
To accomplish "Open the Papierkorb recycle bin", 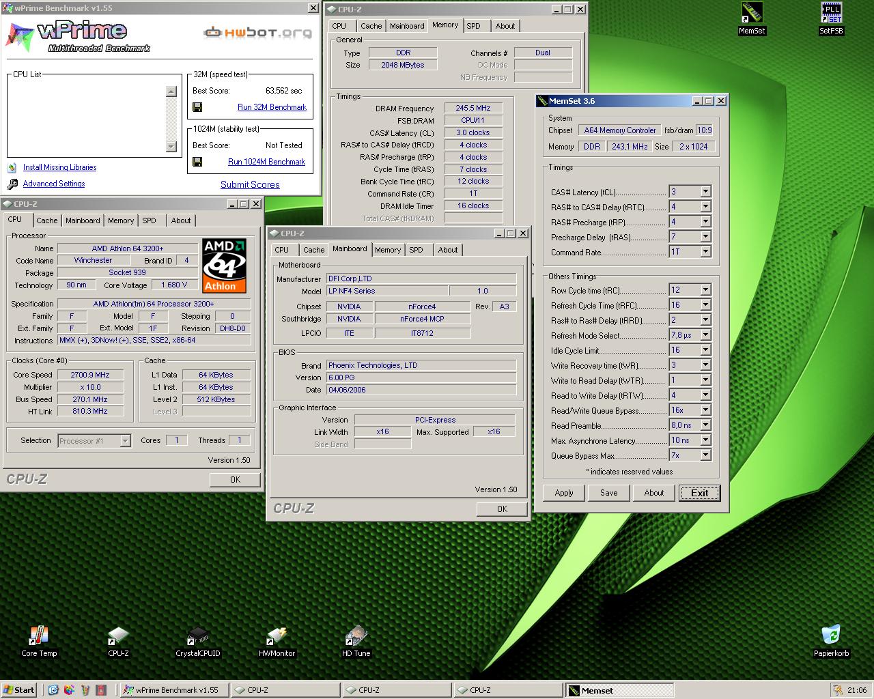I will click(831, 642).
